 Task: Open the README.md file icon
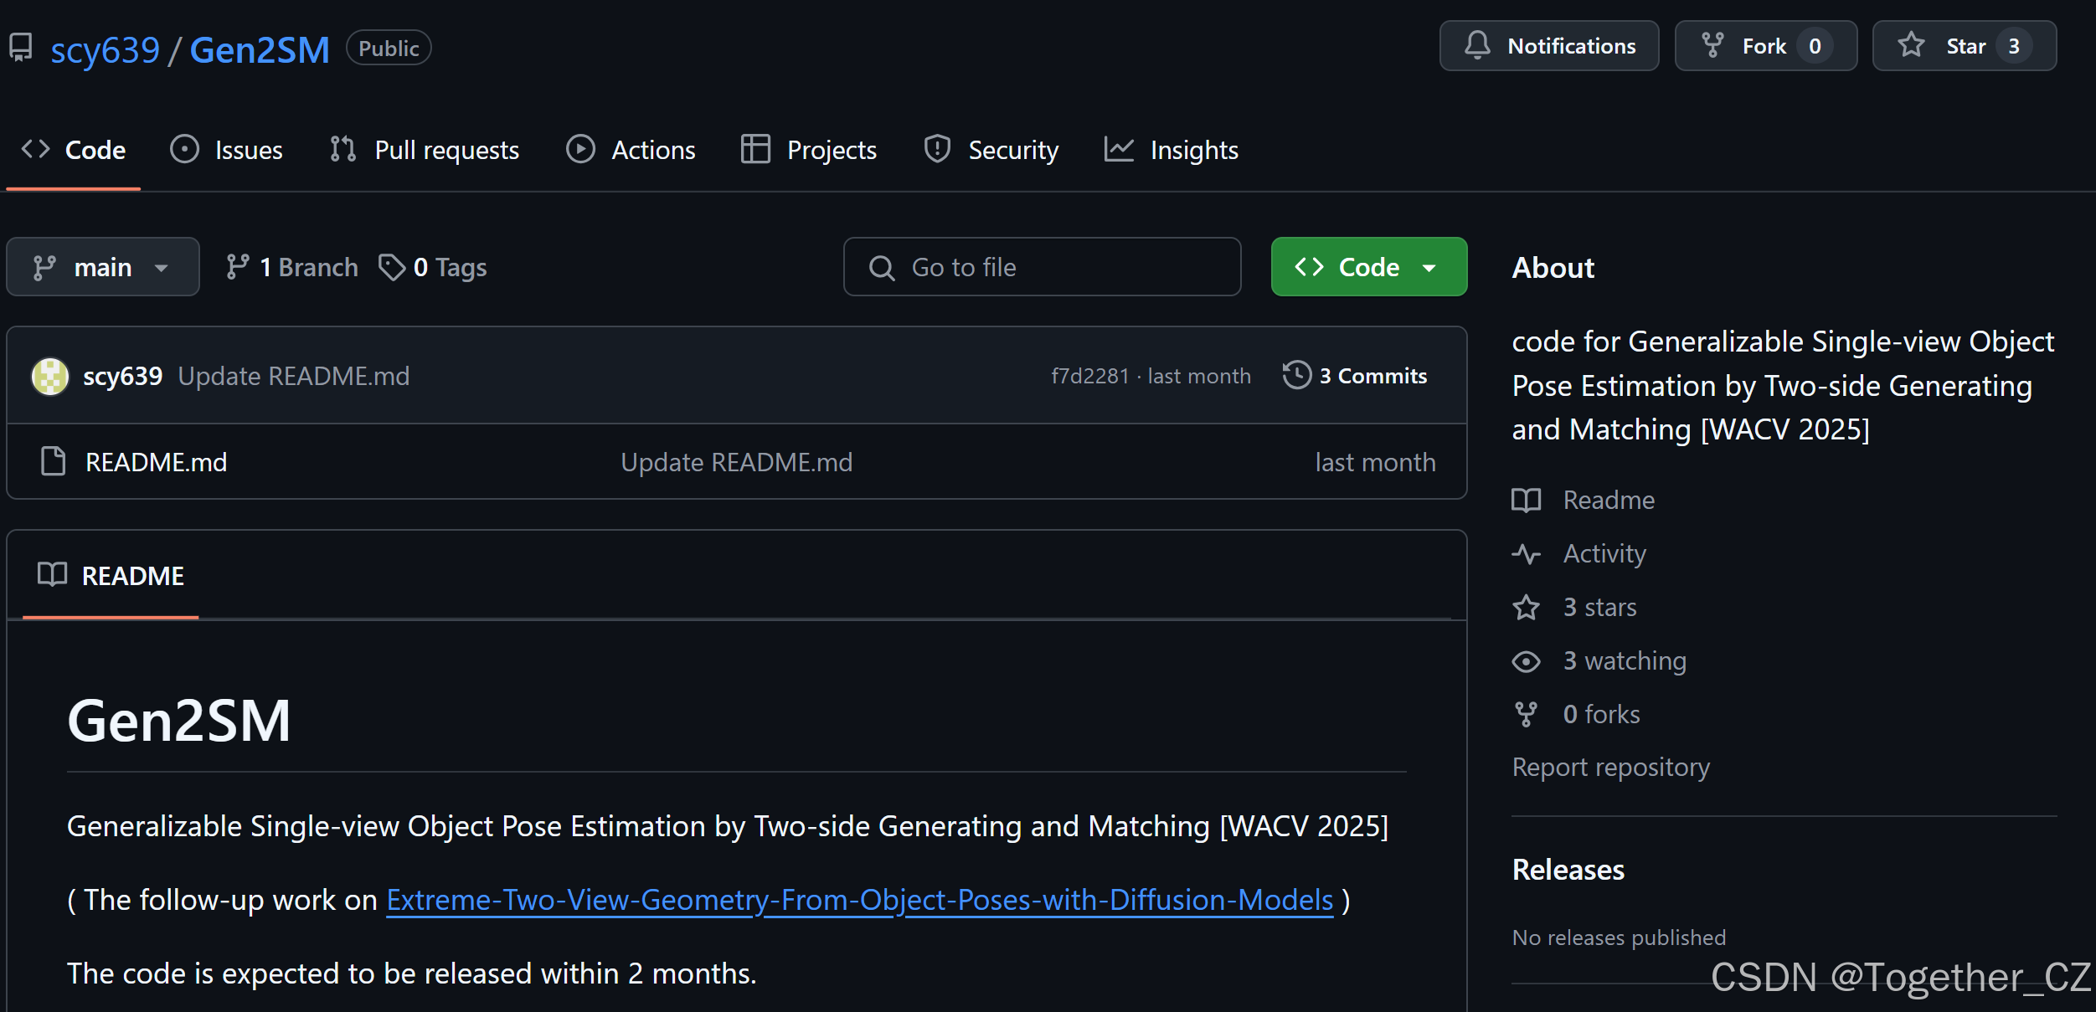pos(54,461)
